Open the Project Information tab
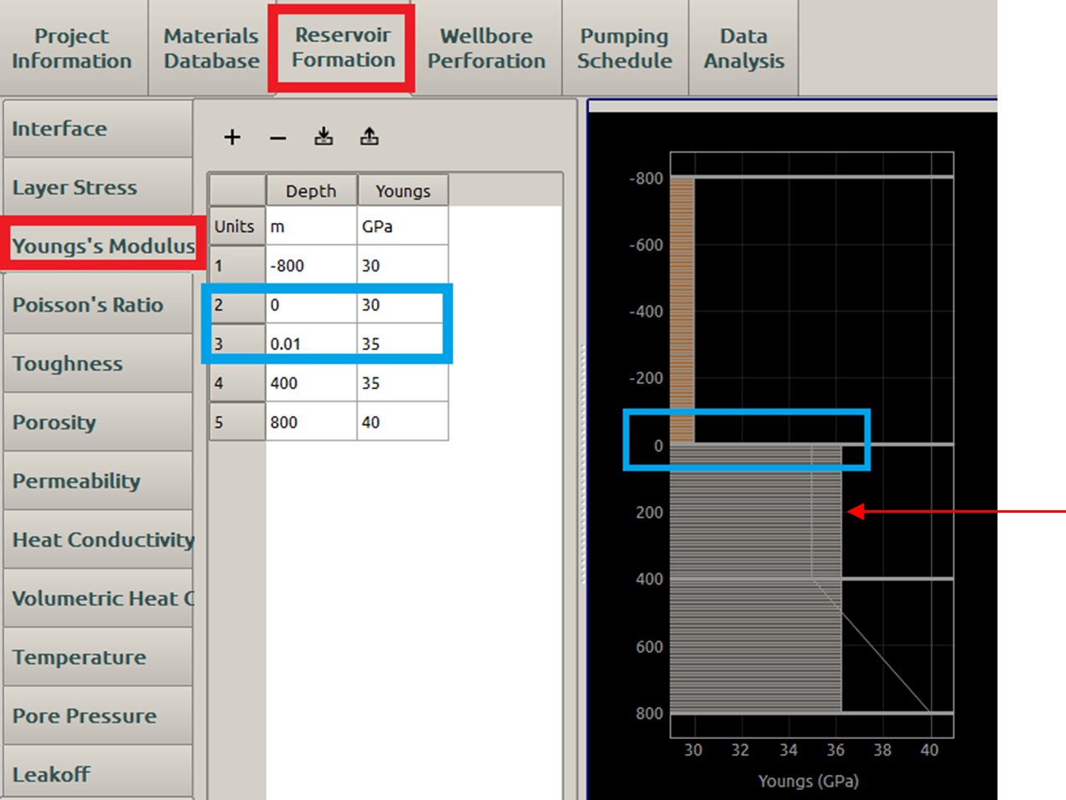 tap(73, 48)
